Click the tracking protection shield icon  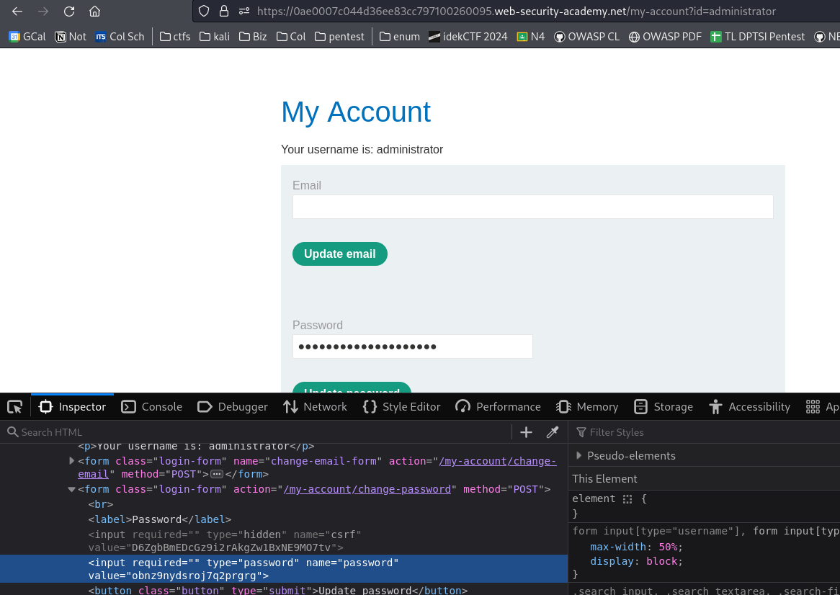[204, 12]
